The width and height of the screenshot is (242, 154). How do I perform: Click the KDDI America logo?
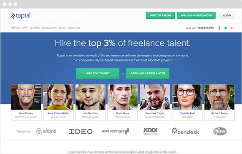(x=151, y=131)
